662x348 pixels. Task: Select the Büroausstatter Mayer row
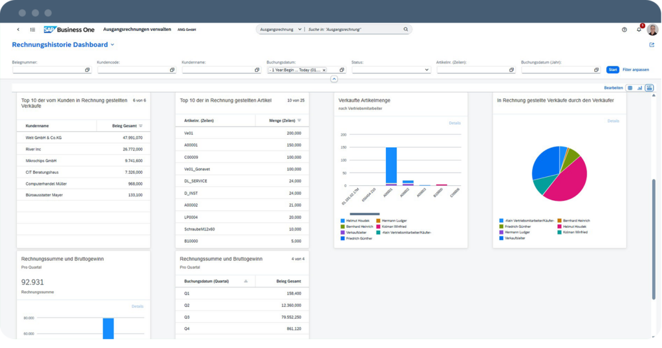tap(83, 195)
